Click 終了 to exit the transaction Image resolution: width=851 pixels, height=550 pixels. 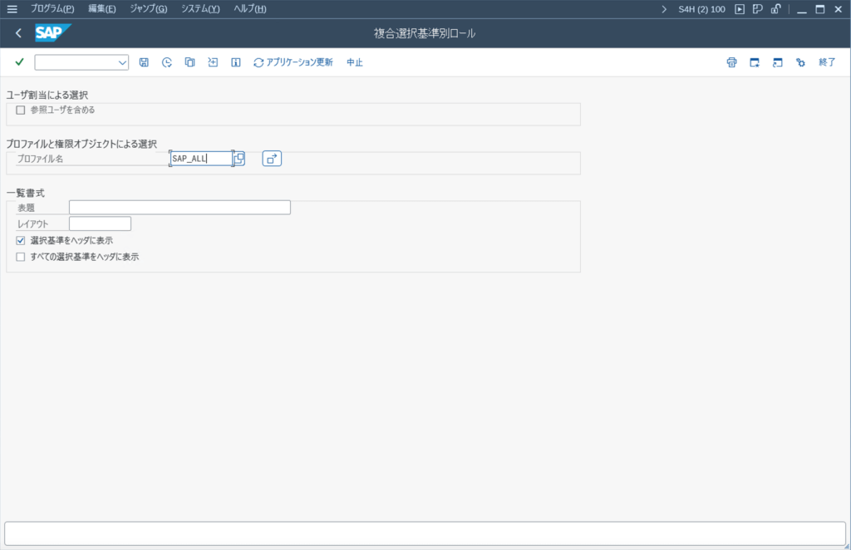826,61
